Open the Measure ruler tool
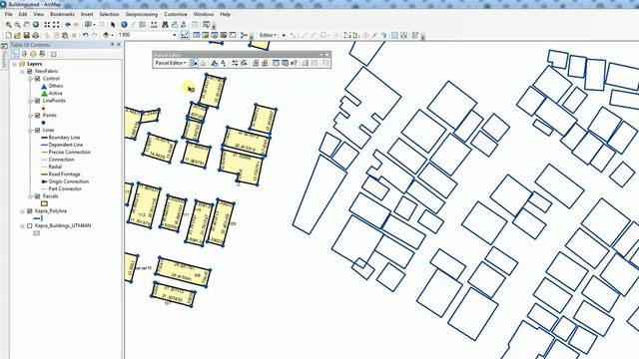Viewport: 639px width, 359px height. coord(154,25)
